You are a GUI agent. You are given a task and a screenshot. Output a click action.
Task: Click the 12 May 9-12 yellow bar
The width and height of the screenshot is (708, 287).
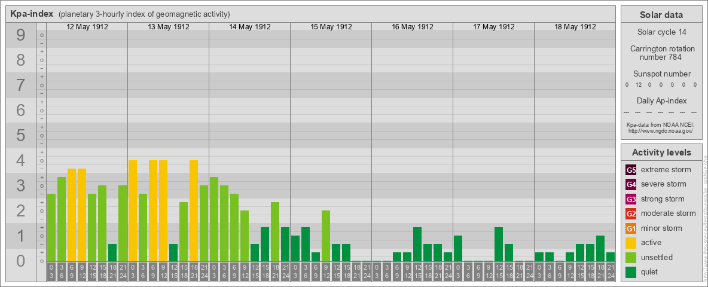click(x=82, y=215)
